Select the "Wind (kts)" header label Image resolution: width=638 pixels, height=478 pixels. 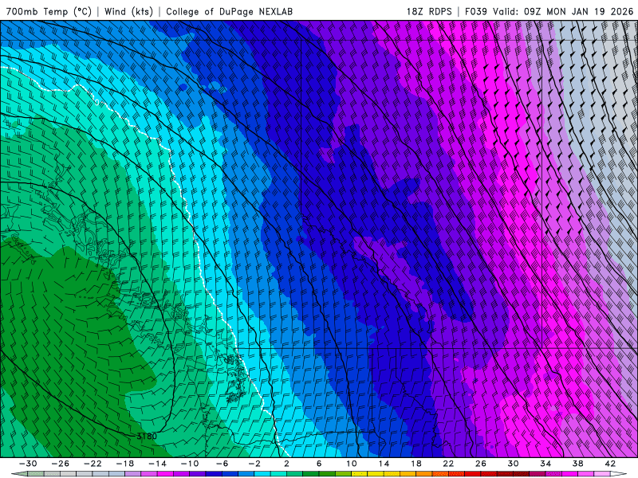point(128,11)
